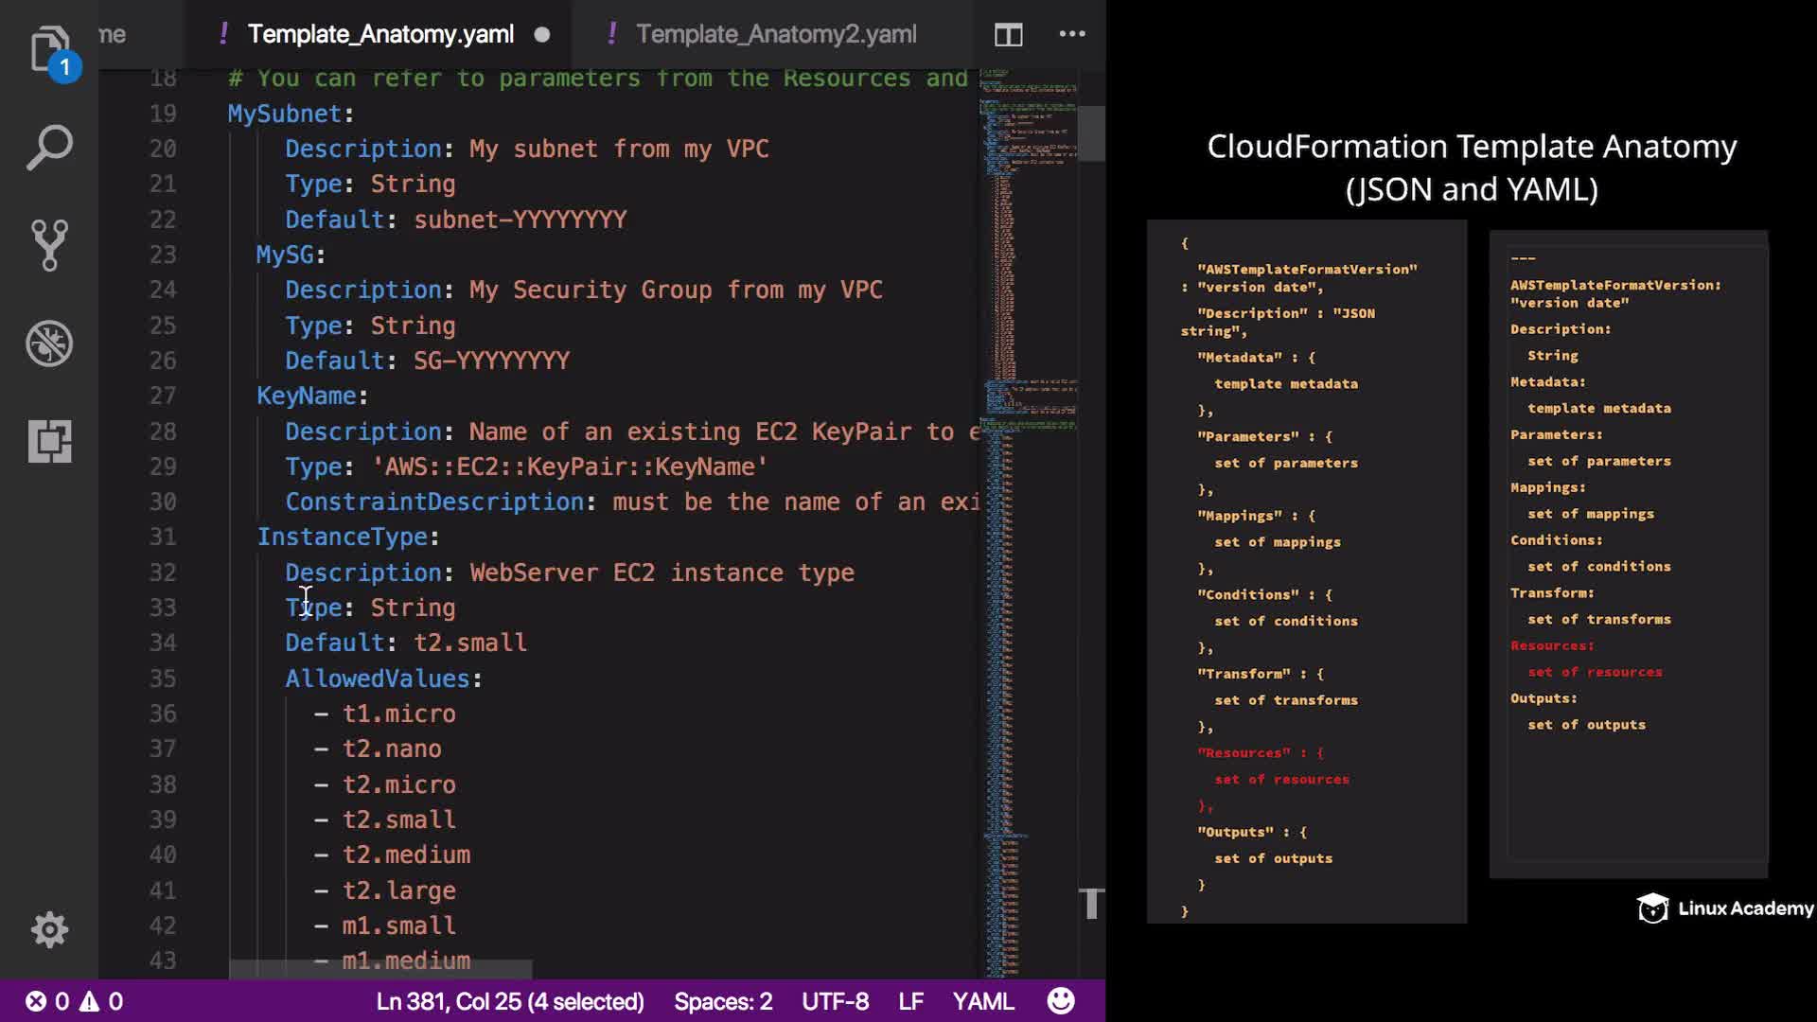Open the errors and warnings indicator
This screenshot has width=1817, height=1022.
point(74,1001)
